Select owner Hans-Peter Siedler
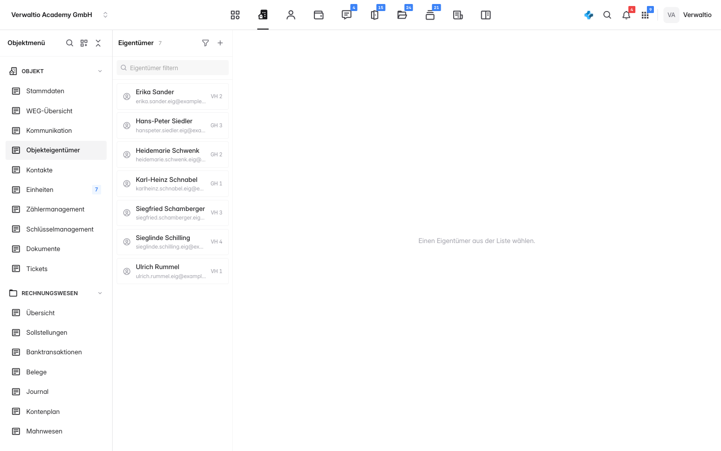The height and width of the screenshot is (451, 721). (x=173, y=125)
